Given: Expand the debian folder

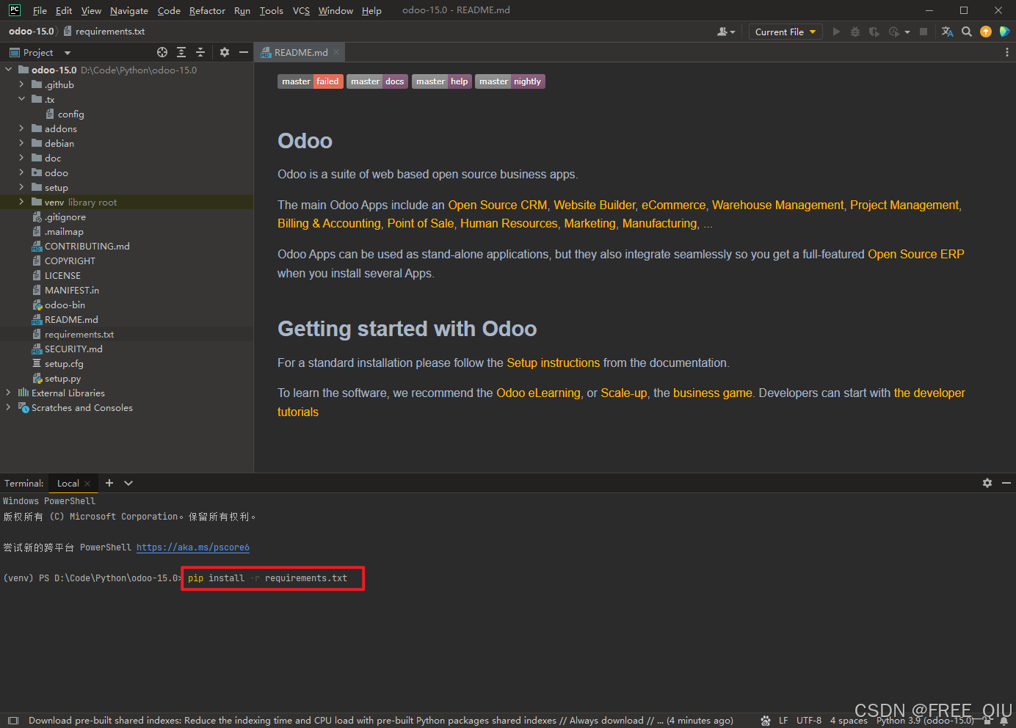Looking at the screenshot, I should [21, 143].
